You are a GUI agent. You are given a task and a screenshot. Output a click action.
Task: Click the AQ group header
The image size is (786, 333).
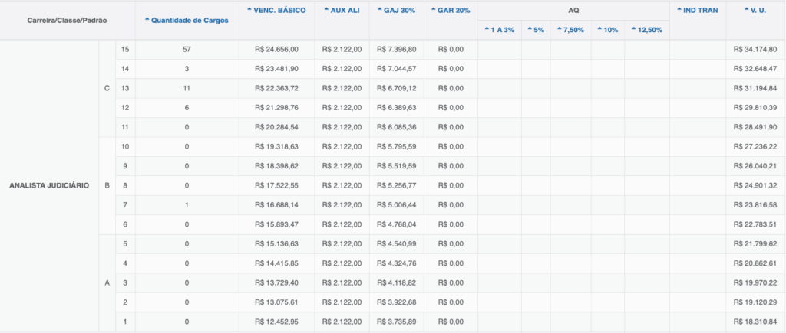[573, 10]
